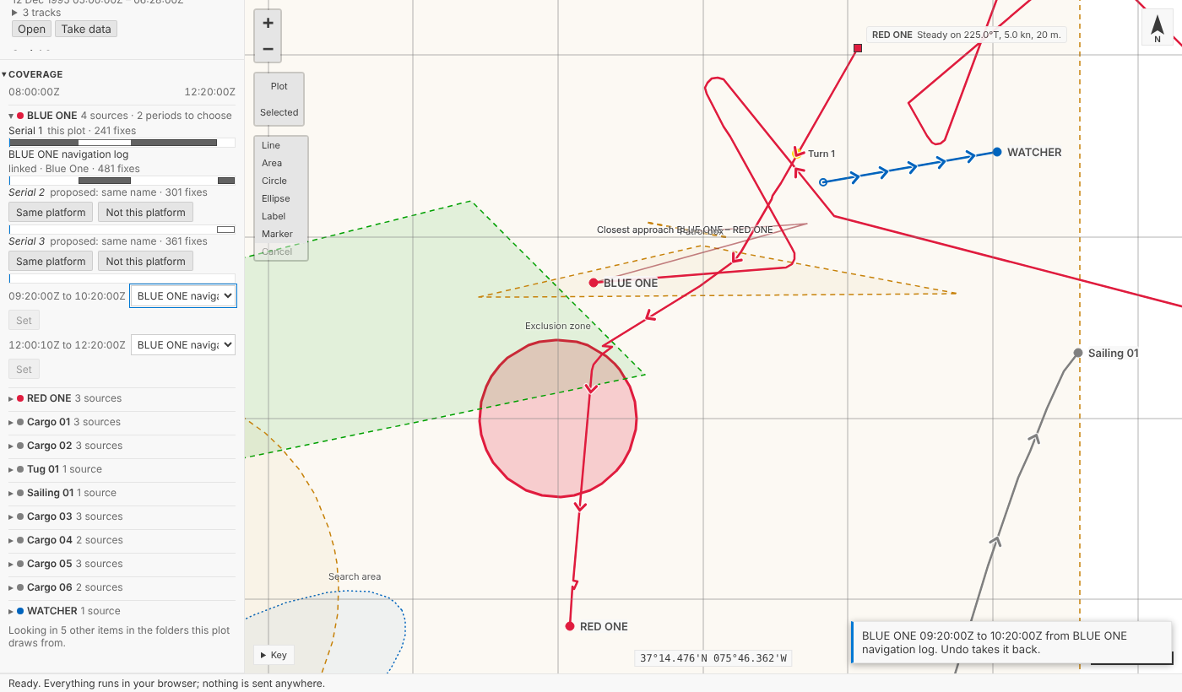Click the Sailing 01 track marker dot
Screen dimensions: 1182x692
(x=1078, y=353)
